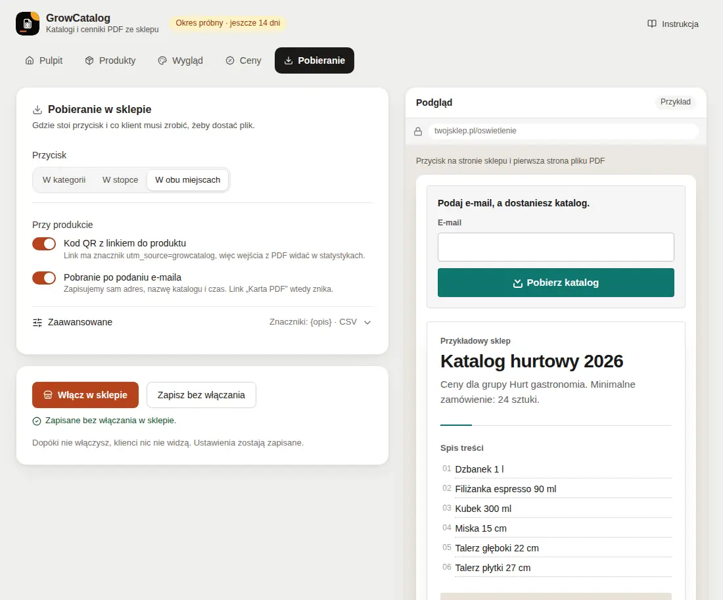Viewport: 723px width, 600px height.
Task: Select the W stopce button placement
Action: pos(120,180)
